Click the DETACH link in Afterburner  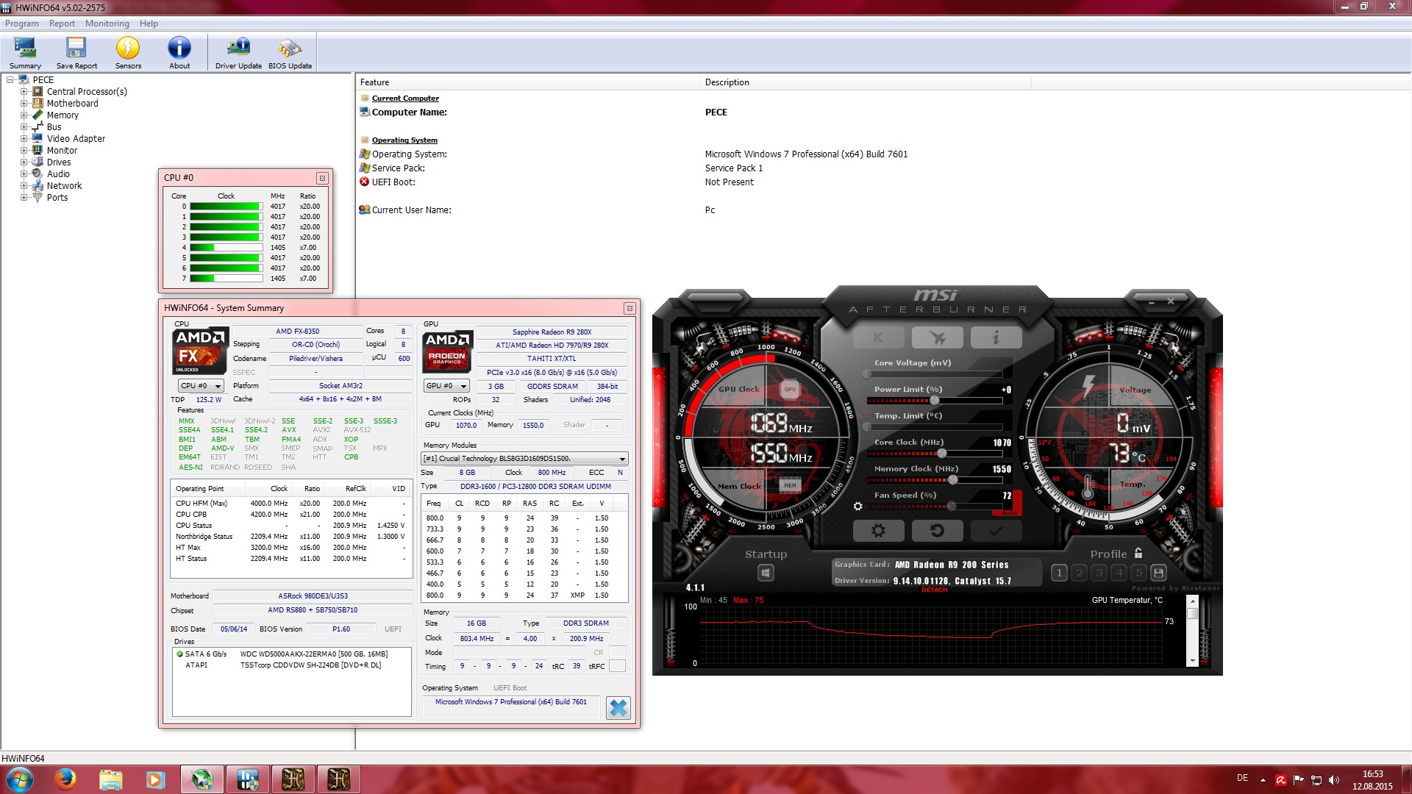934,590
